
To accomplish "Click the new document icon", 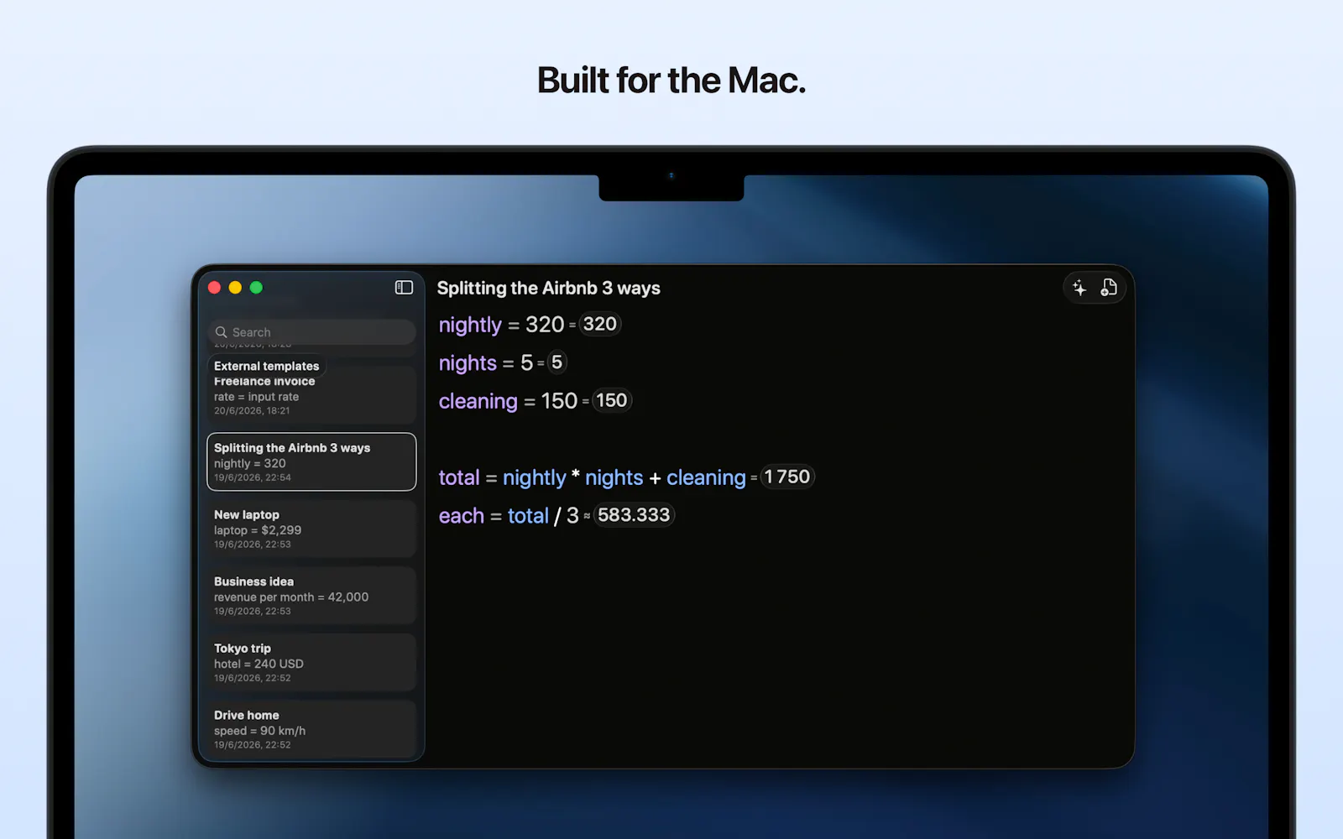I will point(1109,288).
